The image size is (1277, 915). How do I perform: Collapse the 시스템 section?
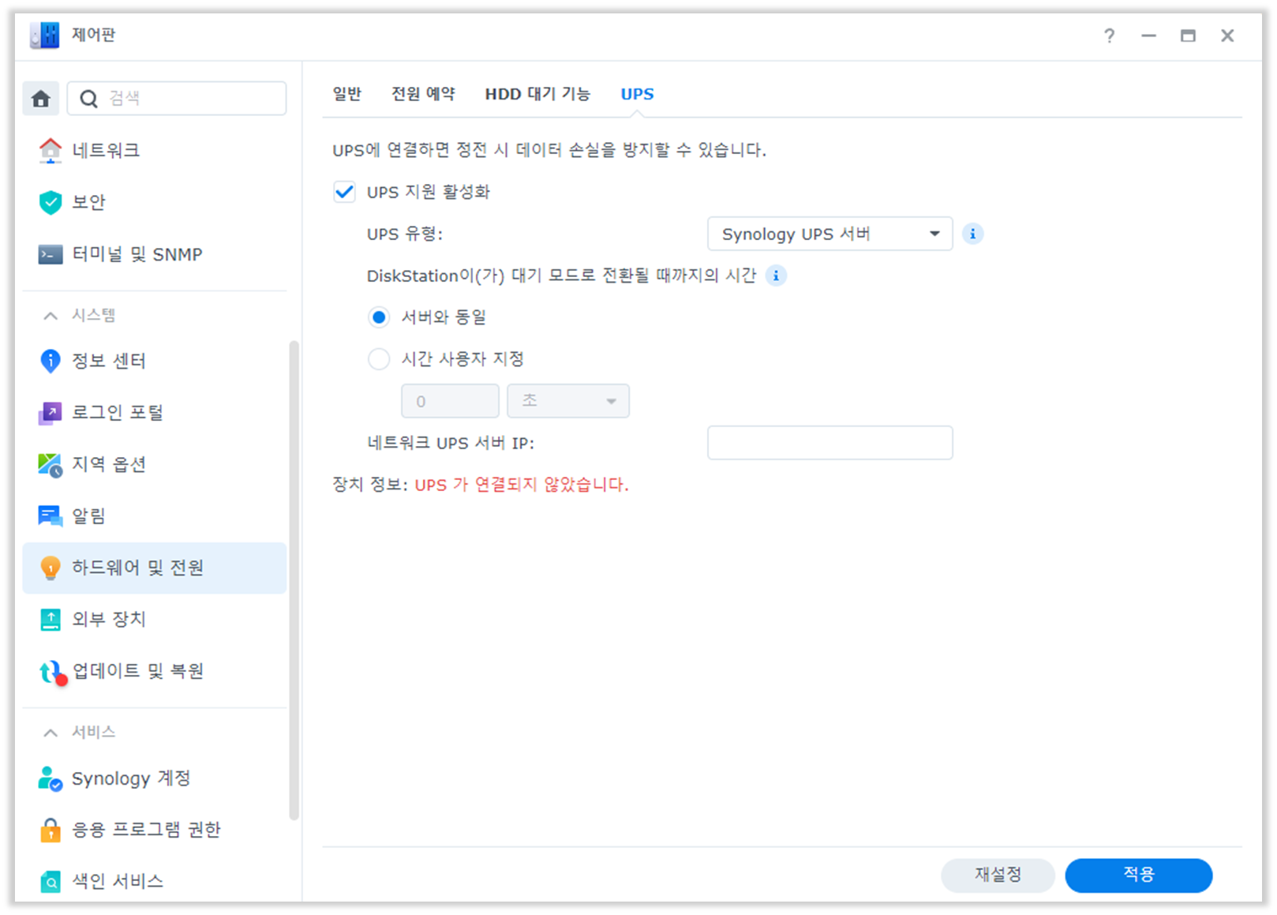(51, 316)
